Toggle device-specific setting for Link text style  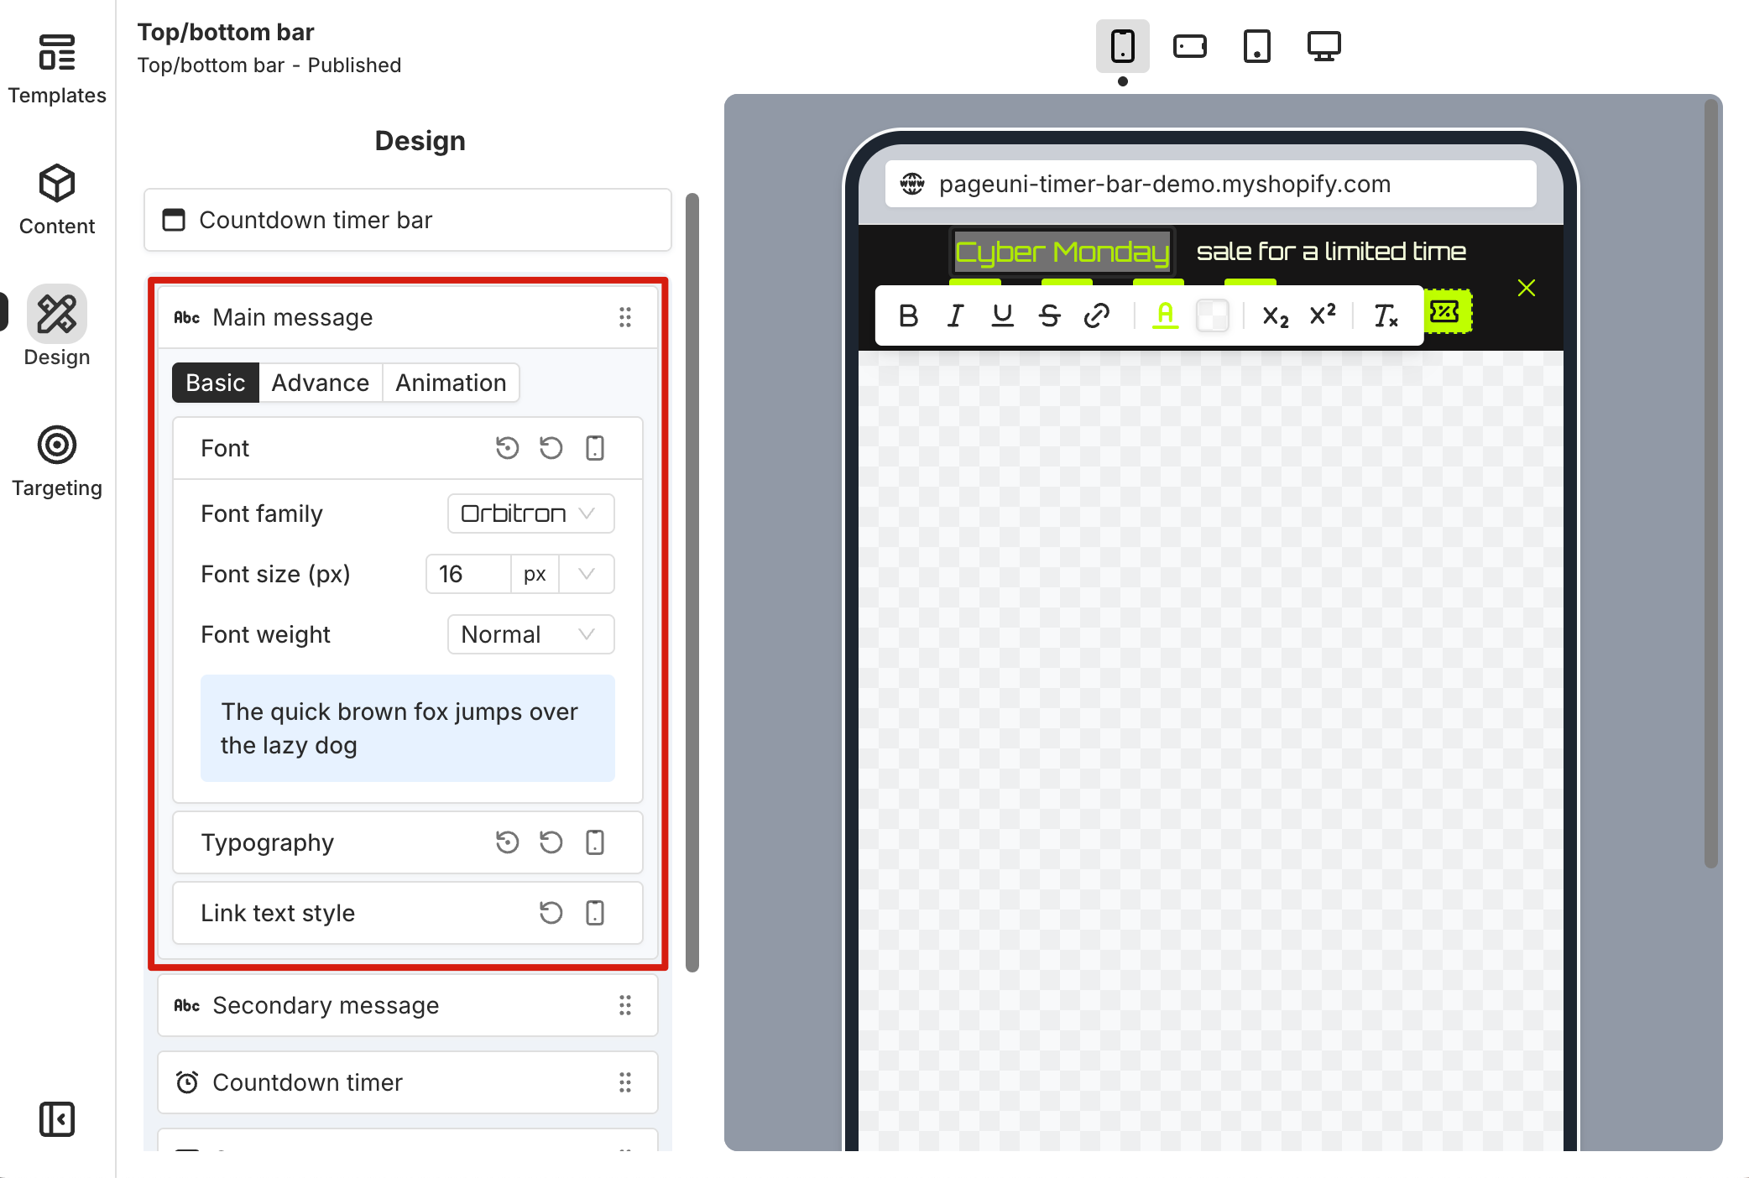click(x=595, y=913)
